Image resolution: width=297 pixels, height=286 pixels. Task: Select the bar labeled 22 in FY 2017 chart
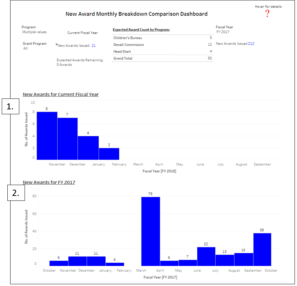(206, 256)
